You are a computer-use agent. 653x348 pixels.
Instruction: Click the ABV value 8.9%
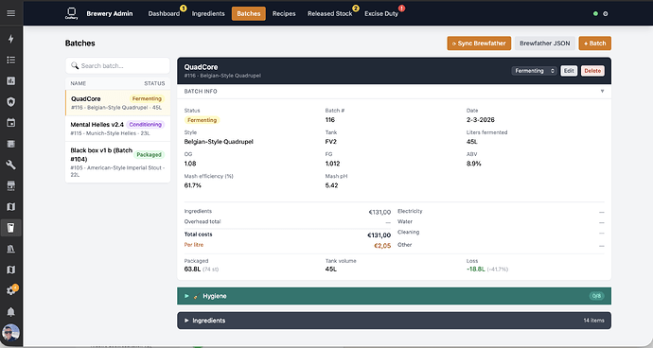pyautogui.click(x=474, y=164)
